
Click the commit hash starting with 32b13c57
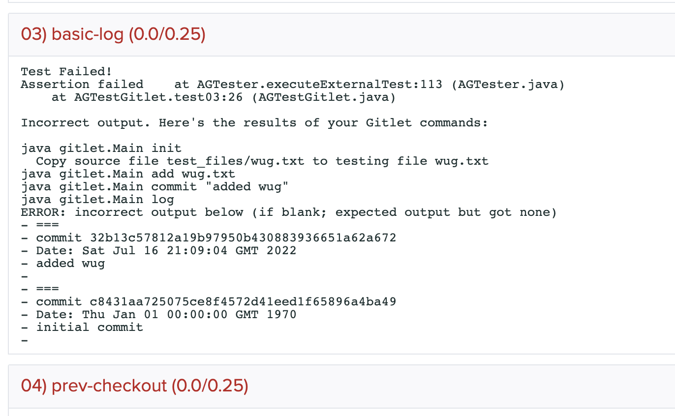243,238
